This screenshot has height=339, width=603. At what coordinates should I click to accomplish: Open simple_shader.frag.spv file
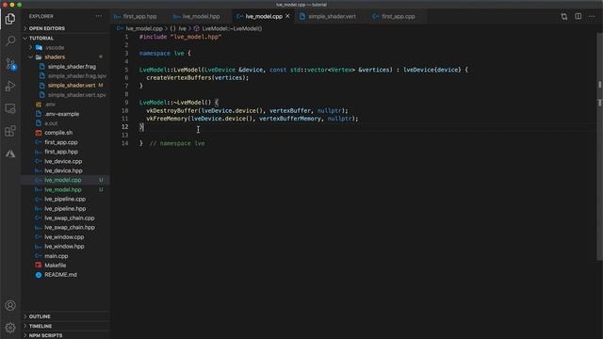tap(77, 75)
